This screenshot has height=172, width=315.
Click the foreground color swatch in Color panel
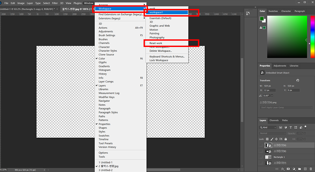pos(262,19)
